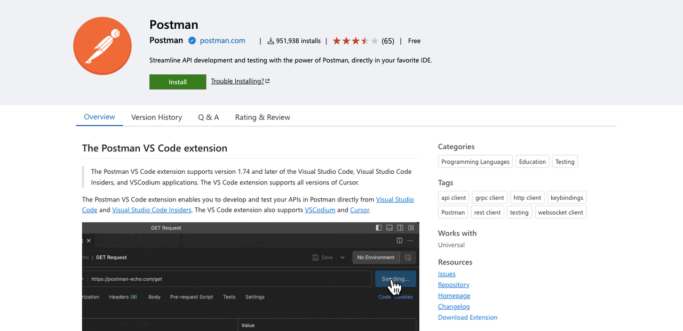Click the 951,938 installs text
The height and width of the screenshot is (331, 683).
point(298,41)
